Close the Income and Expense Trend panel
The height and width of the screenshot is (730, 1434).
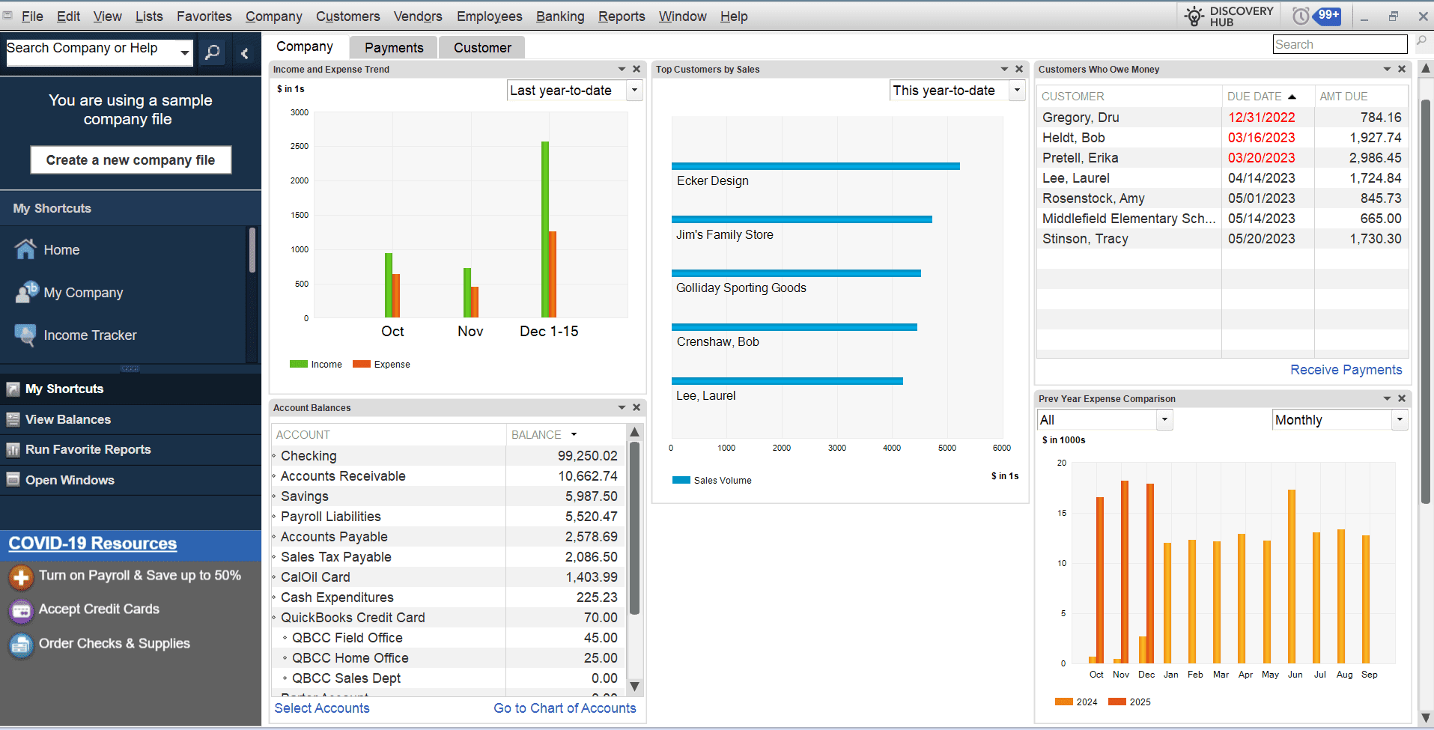point(637,69)
